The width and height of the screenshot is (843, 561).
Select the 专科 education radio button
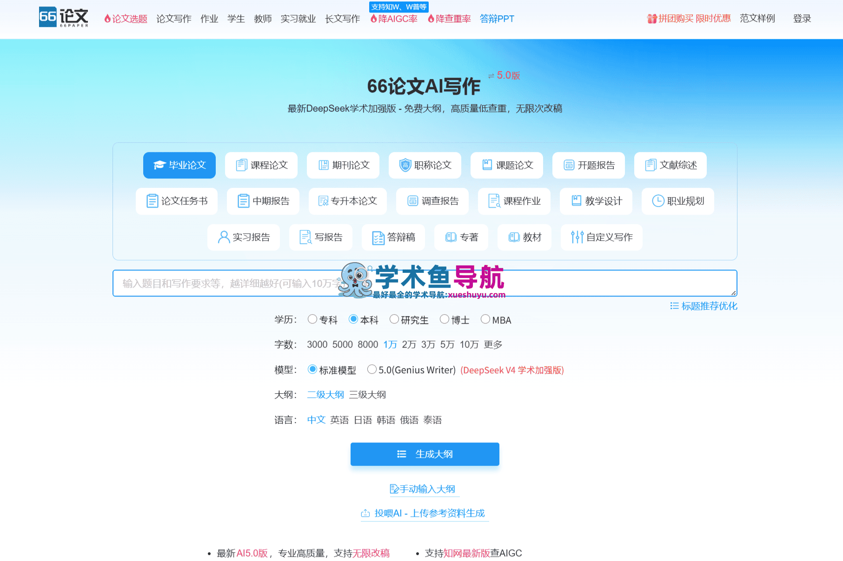pos(312,319)
